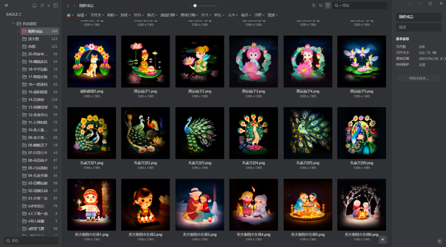Select the 孔雀开屏3.png peacock thumbnail

[x=200, y=133]
